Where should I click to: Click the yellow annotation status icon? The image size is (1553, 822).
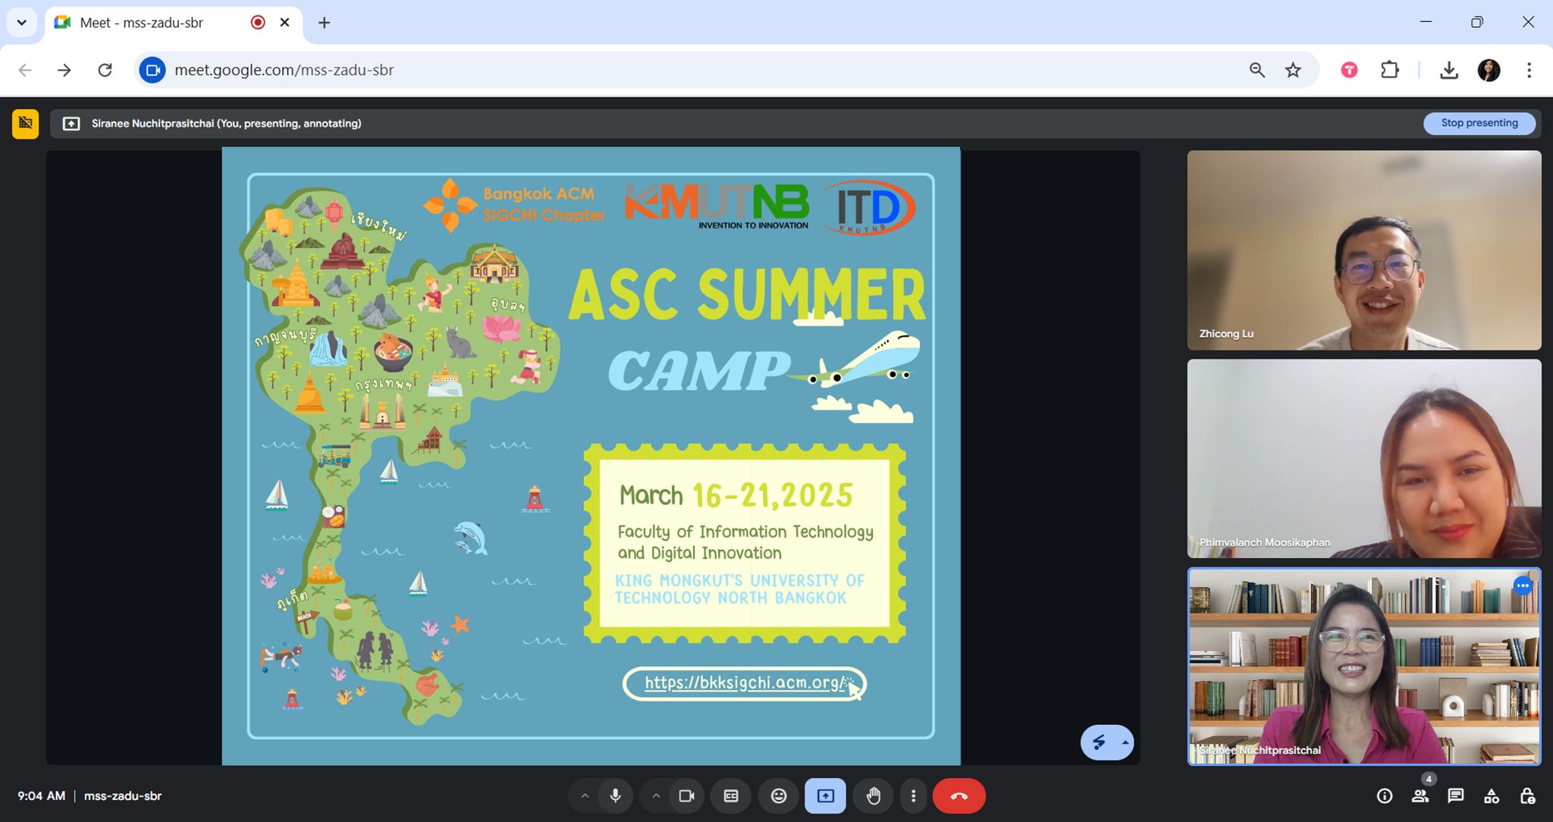25,124
